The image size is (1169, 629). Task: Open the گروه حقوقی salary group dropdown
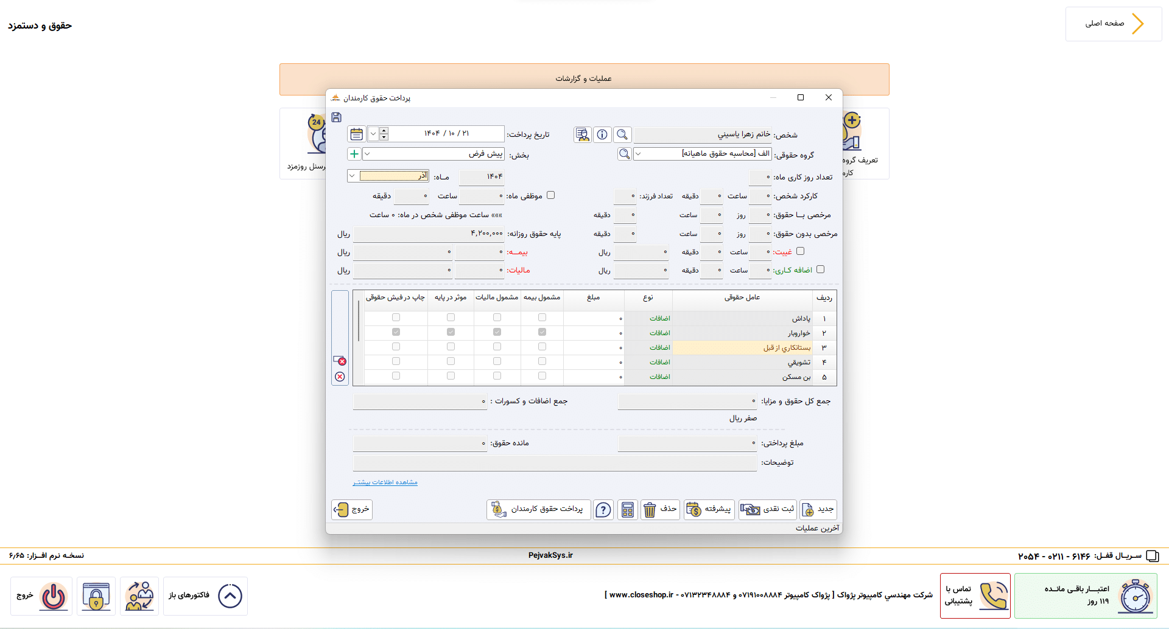(x=638, y=154)
